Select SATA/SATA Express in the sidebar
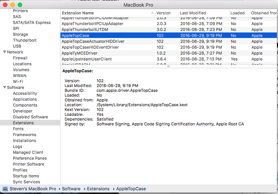 pos(32,22)
